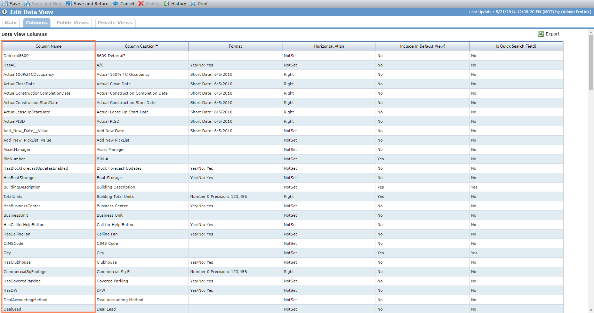Viewport: 594px width, 313px height.
Task: Sort by Include in Default View header
Action: click(423, 46)
